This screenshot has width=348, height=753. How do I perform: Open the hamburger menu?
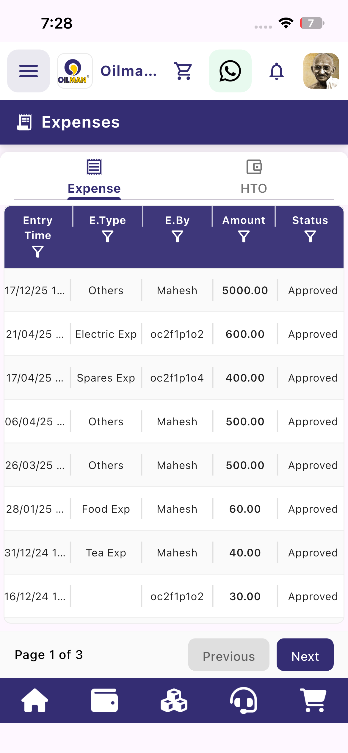(29, 71)
